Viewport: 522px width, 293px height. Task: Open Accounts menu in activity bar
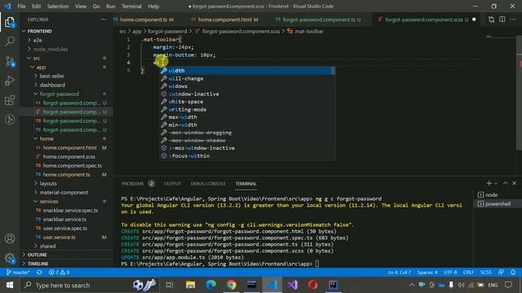pyautogui.click(x=10, y=238)
